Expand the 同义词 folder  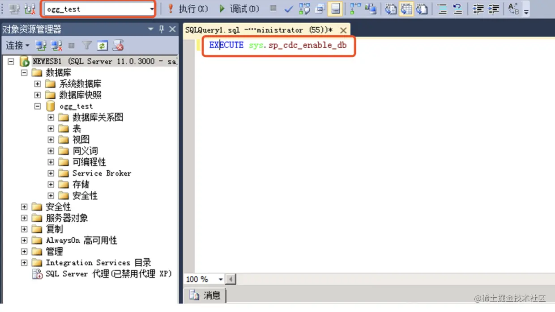pos(51,151)
